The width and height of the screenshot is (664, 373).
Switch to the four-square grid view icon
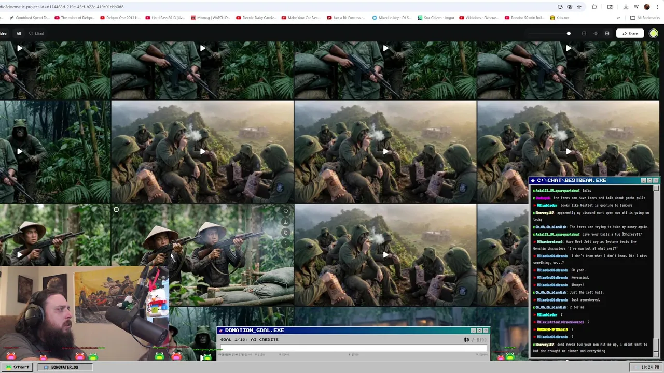pyautogui.click(x=607, y=34)
